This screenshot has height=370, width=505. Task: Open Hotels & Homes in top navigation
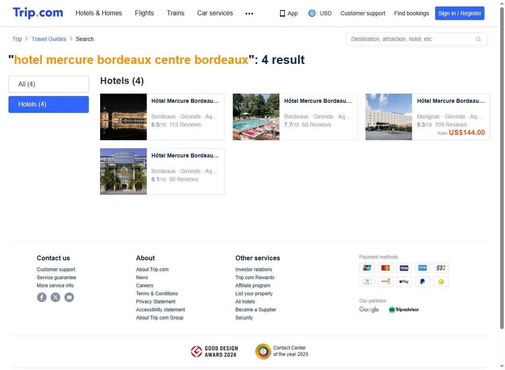pos(99,13)
